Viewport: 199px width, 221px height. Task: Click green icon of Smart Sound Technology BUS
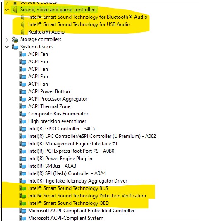[23, 188]
